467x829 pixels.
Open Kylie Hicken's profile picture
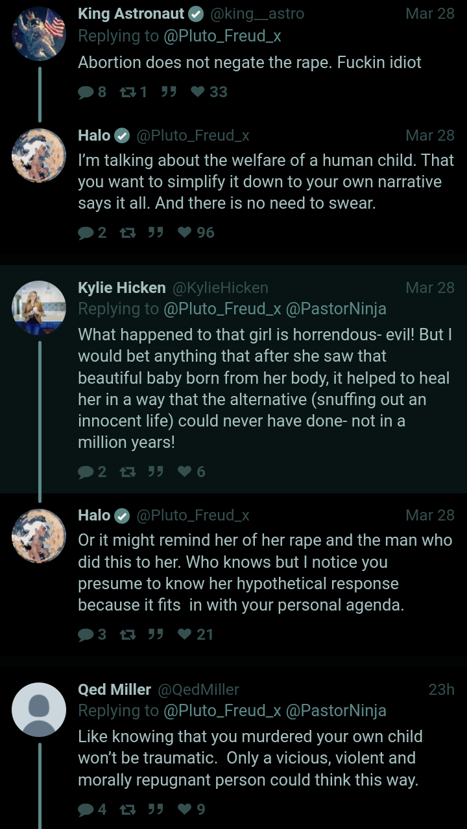pyautogui.click(x=39, y=307)
